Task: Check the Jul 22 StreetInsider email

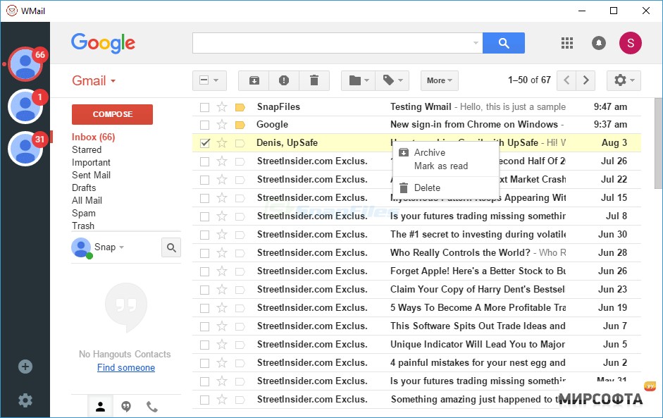Action: coord(204,180)
